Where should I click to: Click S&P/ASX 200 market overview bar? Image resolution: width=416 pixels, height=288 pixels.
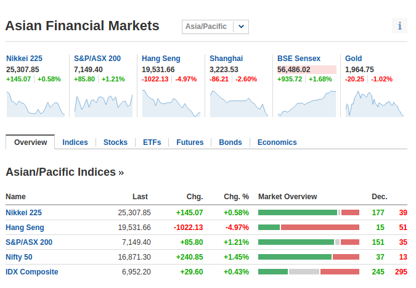(x=309, y=242)
